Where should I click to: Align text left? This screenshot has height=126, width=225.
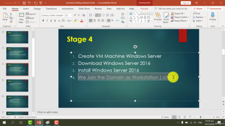pyautogui.click(x=91, y=21)
